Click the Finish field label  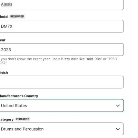point(4,72)
